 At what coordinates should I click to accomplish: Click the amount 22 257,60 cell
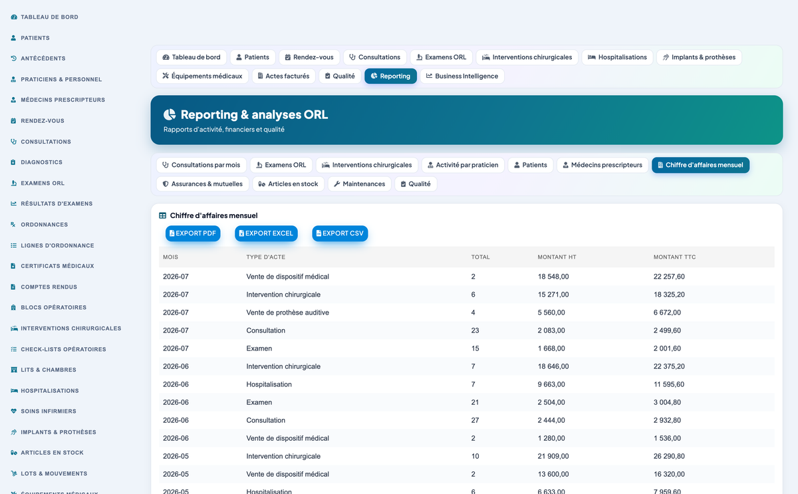point(669,277)
